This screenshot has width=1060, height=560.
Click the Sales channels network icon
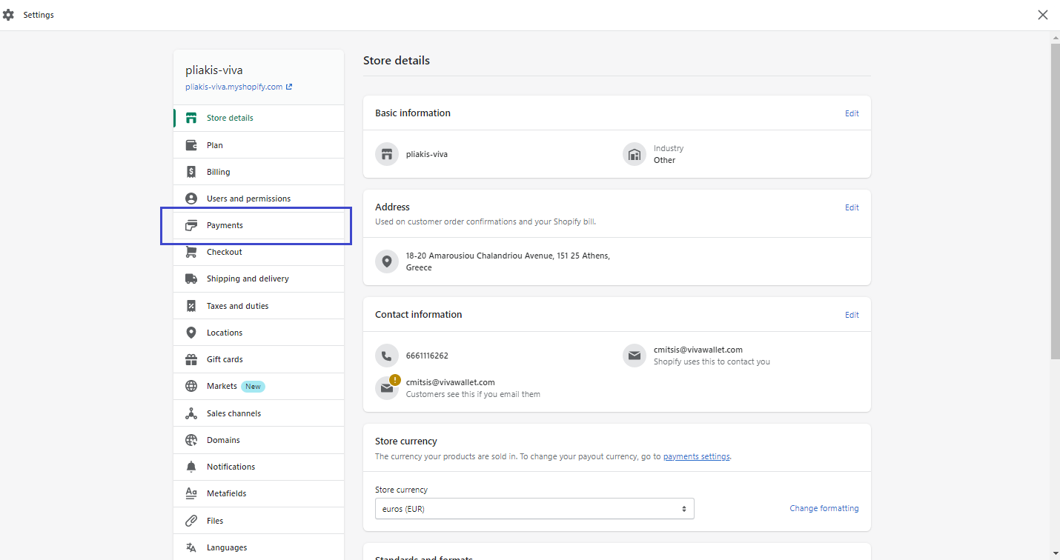tap(191, 413)
